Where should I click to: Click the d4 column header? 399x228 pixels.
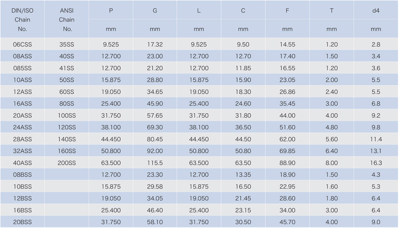tap(376, 11)
